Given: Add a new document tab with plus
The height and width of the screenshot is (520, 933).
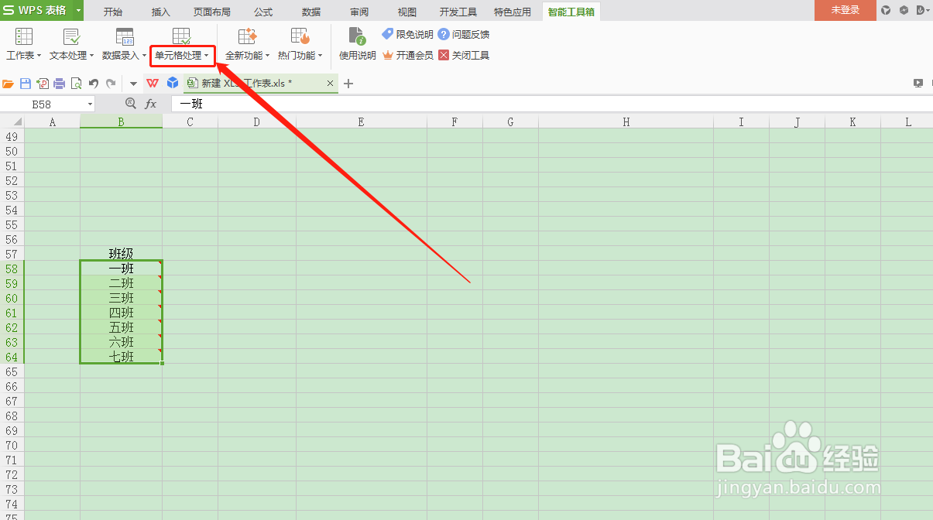Looking at the screenshot, I should pos(348,84).
